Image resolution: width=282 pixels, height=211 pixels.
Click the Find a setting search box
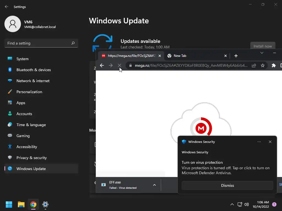41,43
